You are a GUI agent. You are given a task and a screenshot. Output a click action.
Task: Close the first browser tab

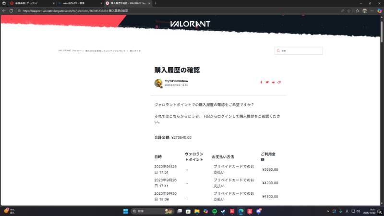click(54, 3)
